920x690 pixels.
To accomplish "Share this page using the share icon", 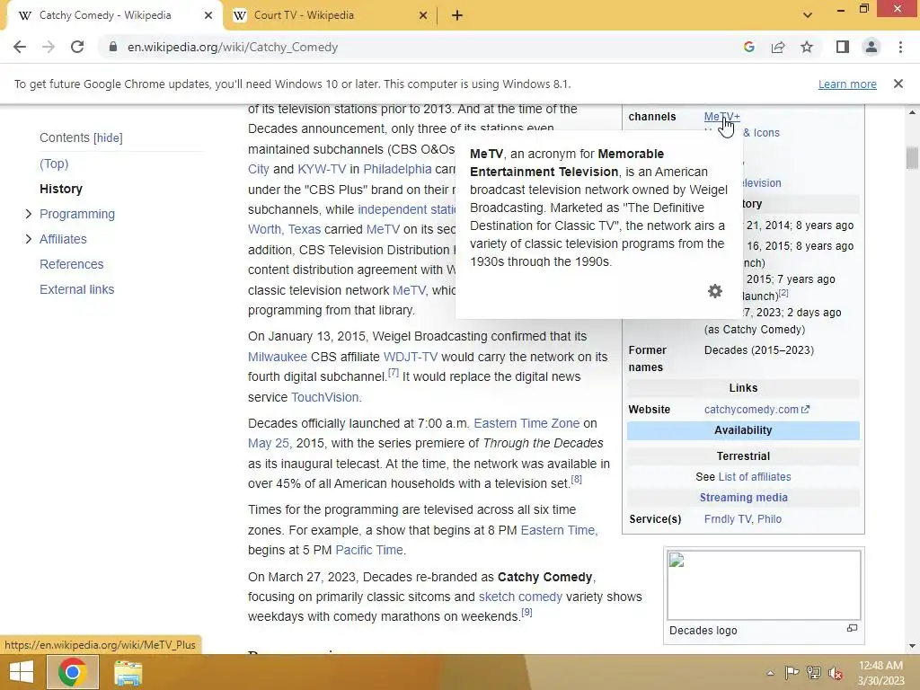I will tap(778, 47).
